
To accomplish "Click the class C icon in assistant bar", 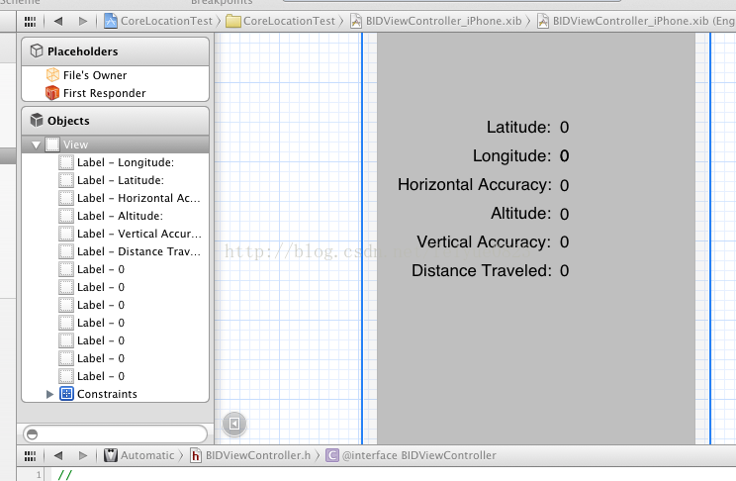I will (x=332, y=455).
